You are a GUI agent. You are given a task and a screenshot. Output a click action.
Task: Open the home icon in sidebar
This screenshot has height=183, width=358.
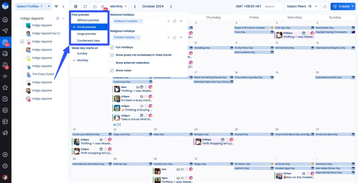[x=5, y=20]
